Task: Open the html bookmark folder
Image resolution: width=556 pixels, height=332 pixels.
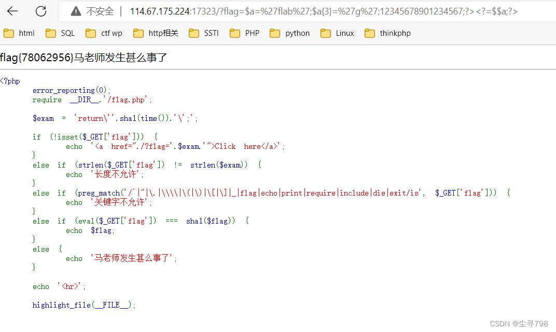Action: click(19, 33)
